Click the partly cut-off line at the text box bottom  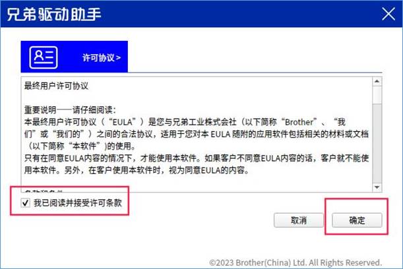(x=44, y=191)
